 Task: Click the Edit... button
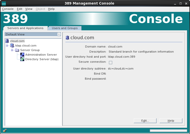point(145,121)
